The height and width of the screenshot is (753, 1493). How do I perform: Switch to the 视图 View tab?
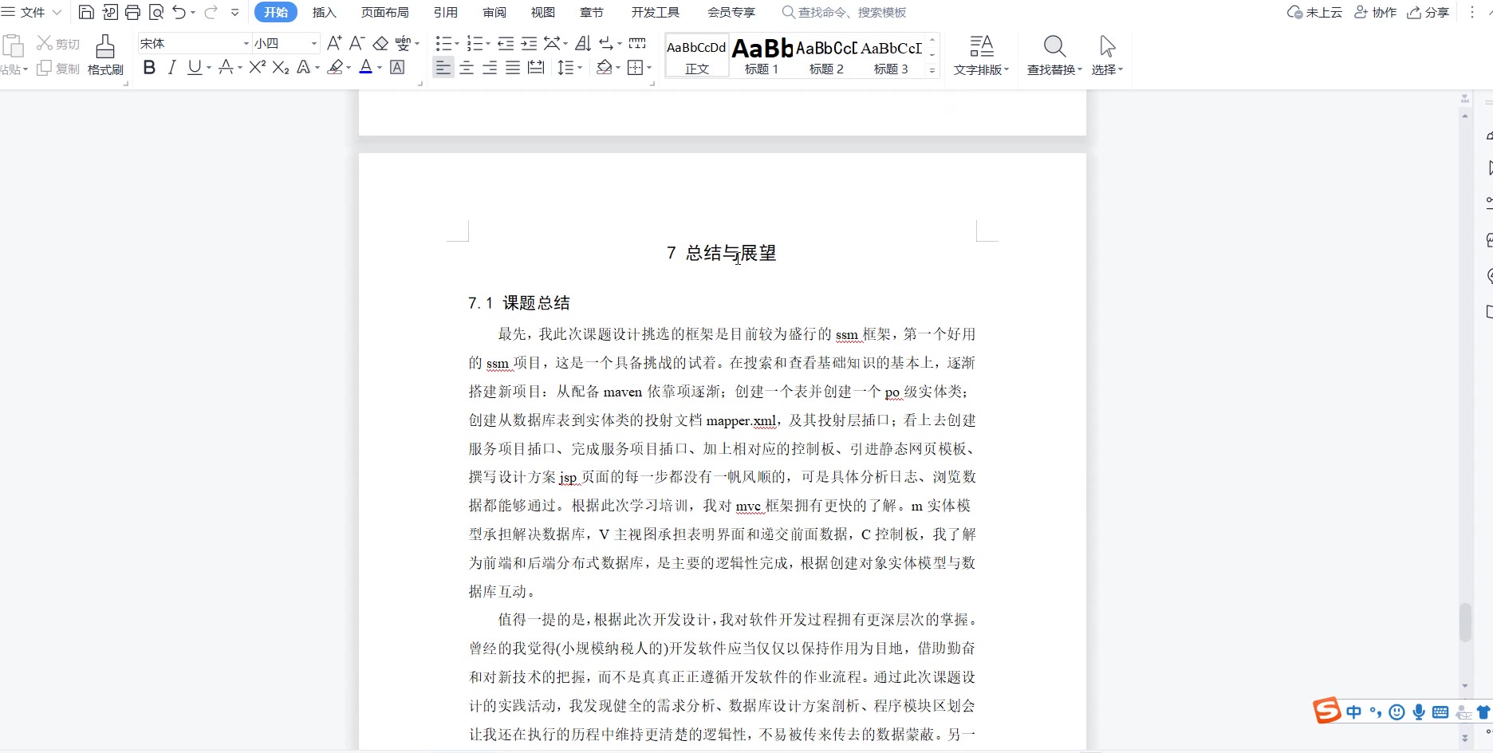(543, 12)
